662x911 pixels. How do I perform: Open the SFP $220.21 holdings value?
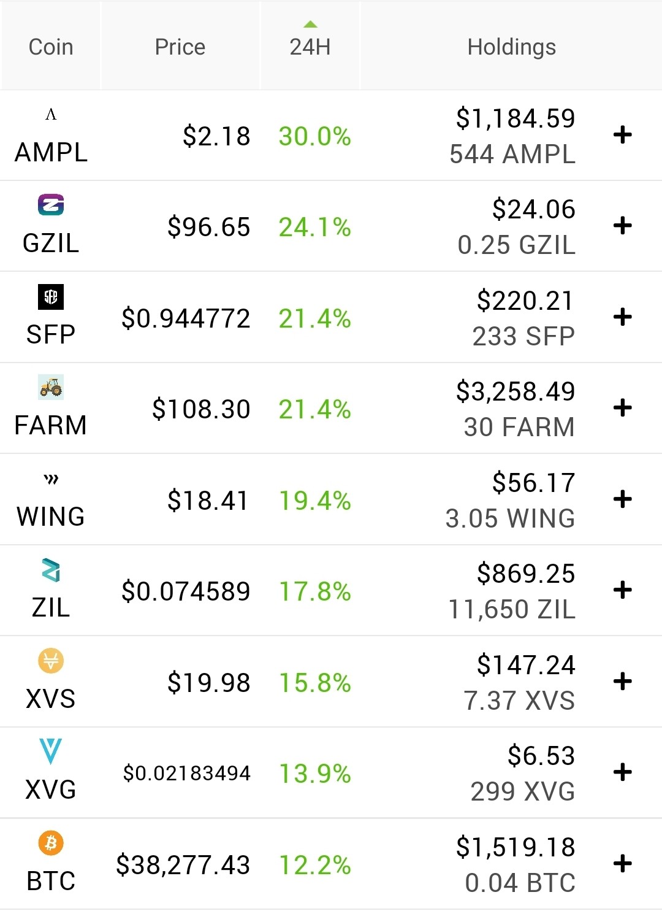click(526, 301)
